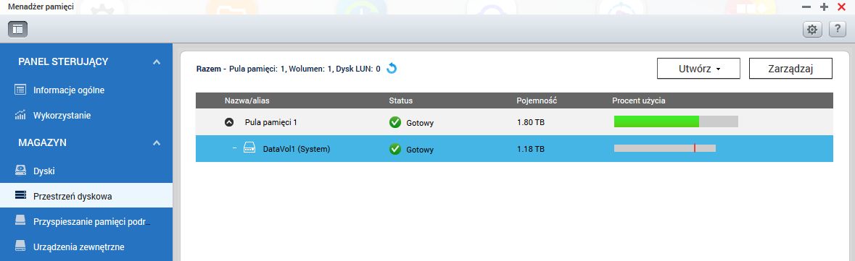Minimize the Menadżer pamięci window
This screenshot has height=261, width=855.
pyautogui.click(x=806, y=7)
